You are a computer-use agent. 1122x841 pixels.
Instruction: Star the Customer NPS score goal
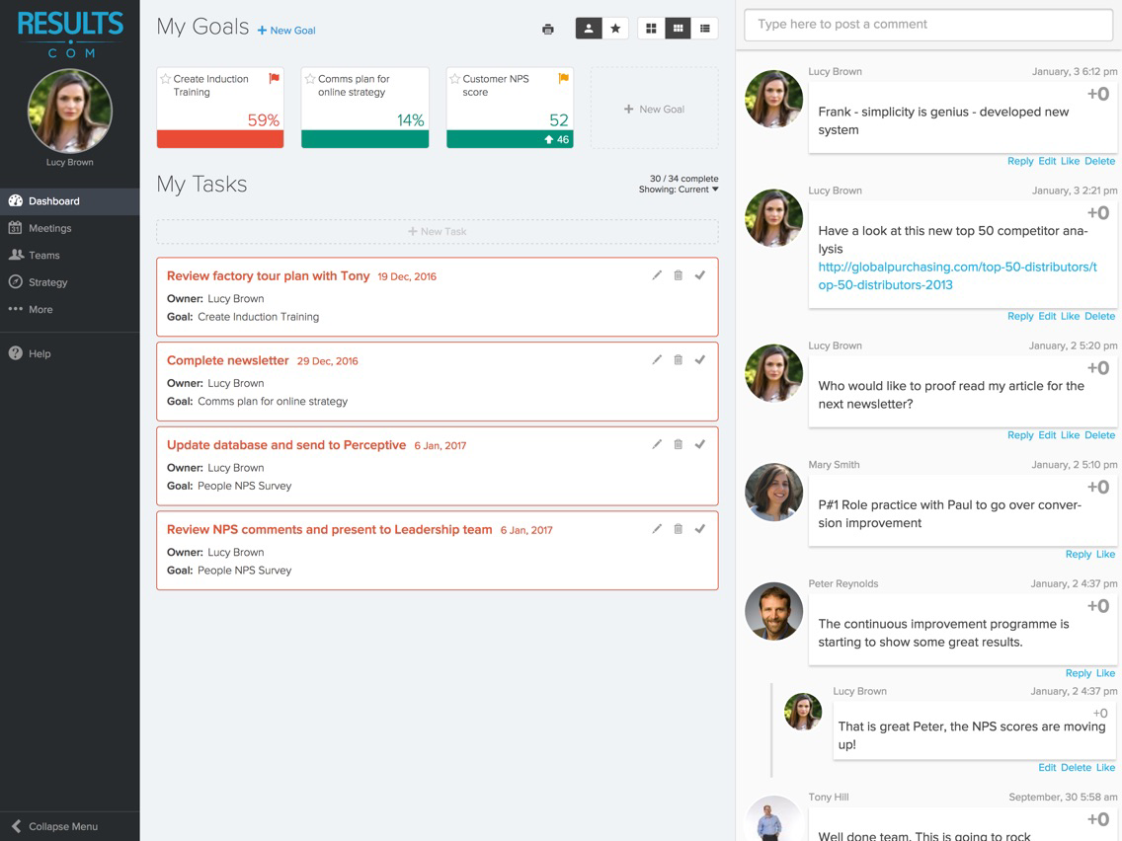454,79
